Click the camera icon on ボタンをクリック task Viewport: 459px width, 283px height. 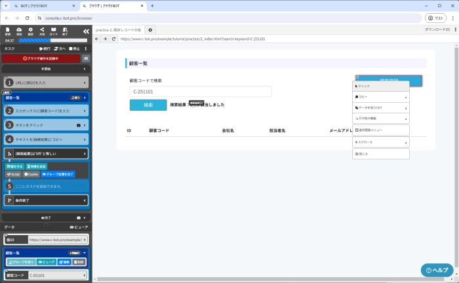[79, 124]
